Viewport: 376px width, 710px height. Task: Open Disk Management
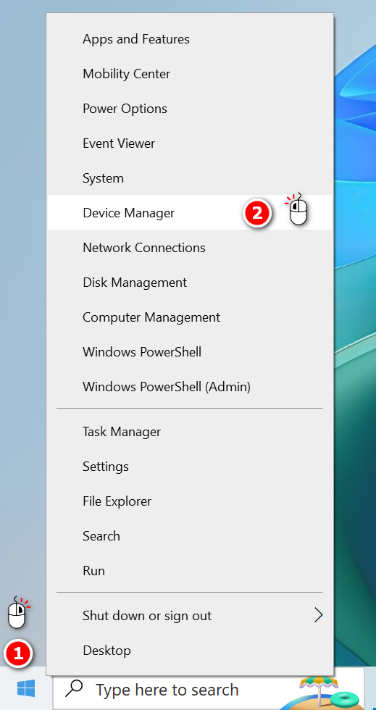click(x=190, y=283)
